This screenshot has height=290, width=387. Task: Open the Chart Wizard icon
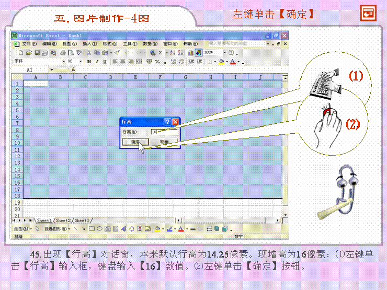[190, 53]
